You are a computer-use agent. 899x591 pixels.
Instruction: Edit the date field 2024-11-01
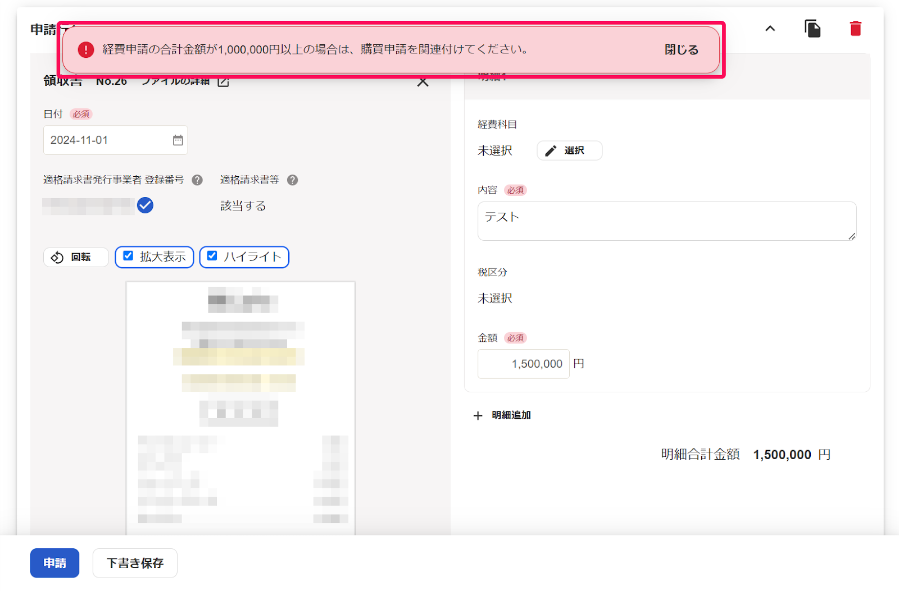[x=115, y=140]
